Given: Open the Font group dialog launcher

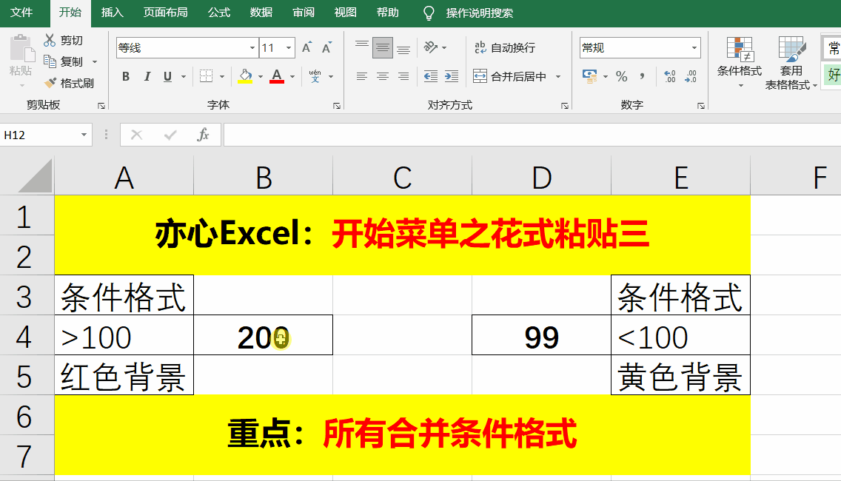Looking at the screenshot, I should point(337,106).
